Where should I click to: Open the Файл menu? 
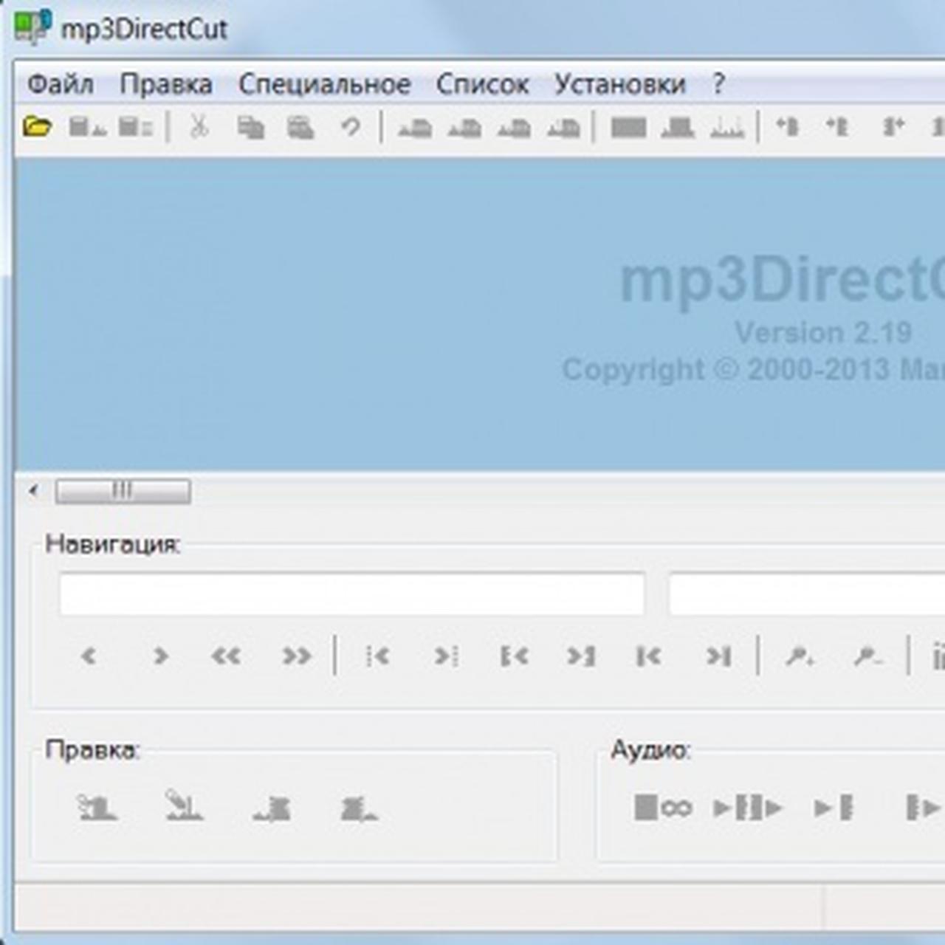coord(61,84)
